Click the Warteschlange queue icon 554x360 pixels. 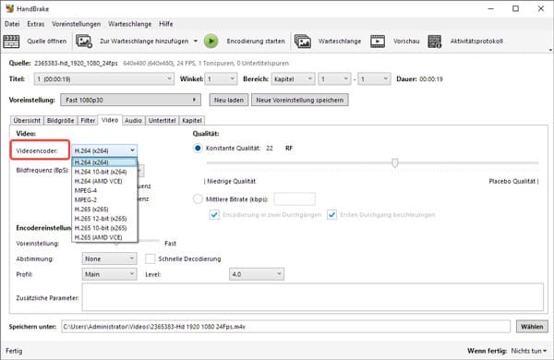point(303,42)
